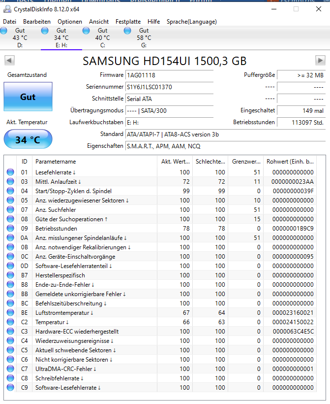Click status icon for Hardware-ECC wiederhergestellt row

click(10, 332)
